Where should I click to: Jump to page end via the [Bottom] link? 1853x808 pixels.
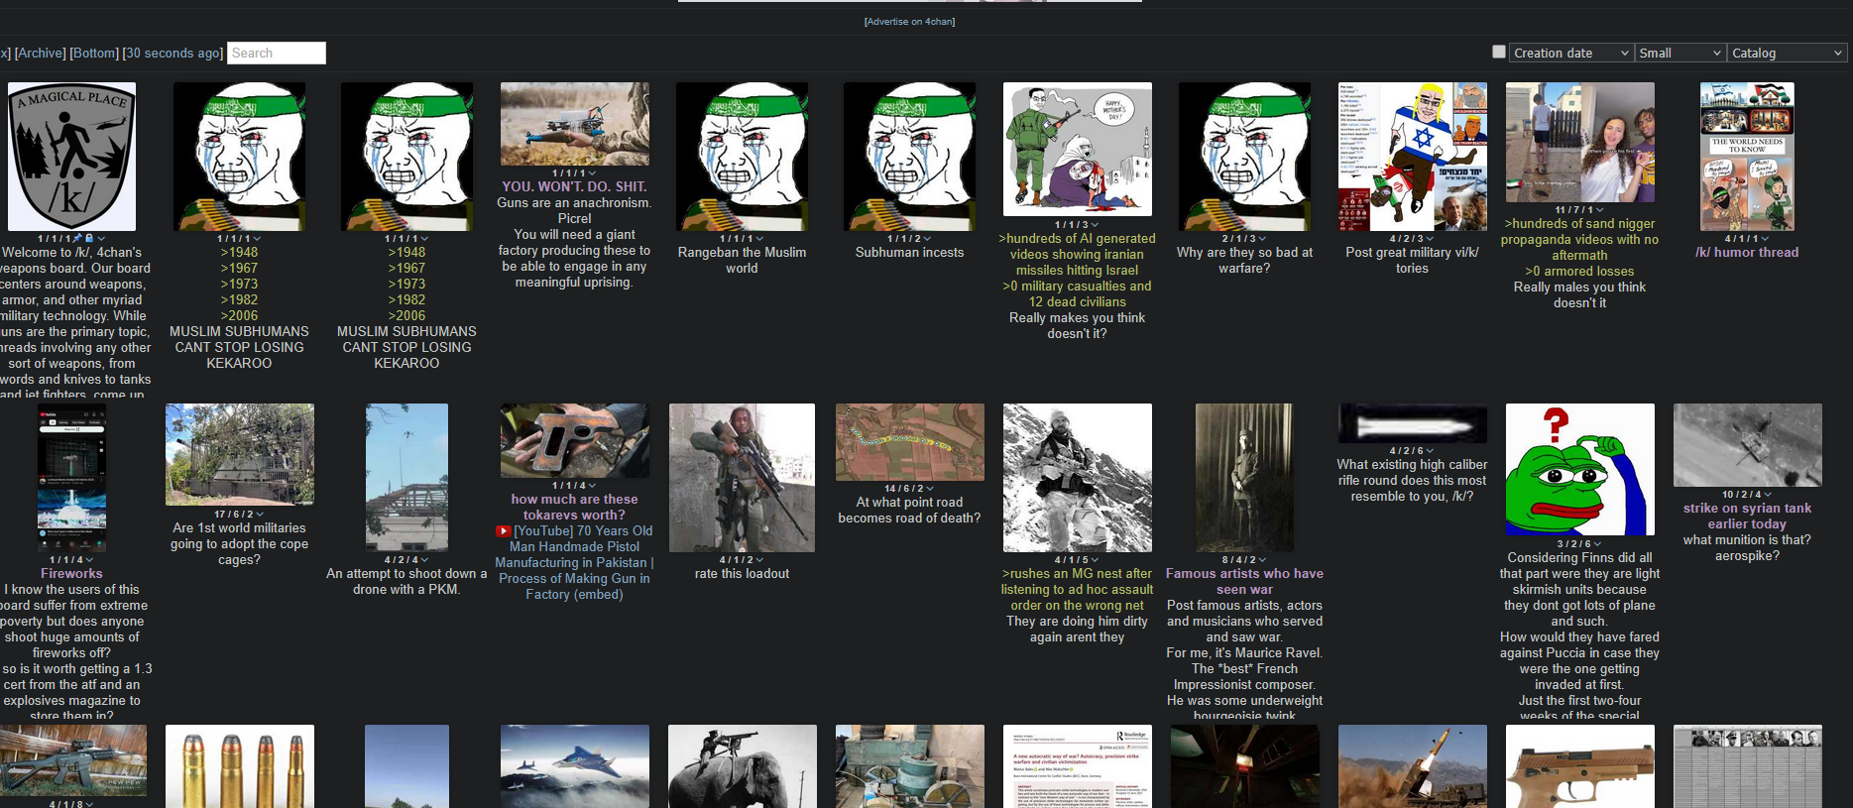click(x=94, y=53)
